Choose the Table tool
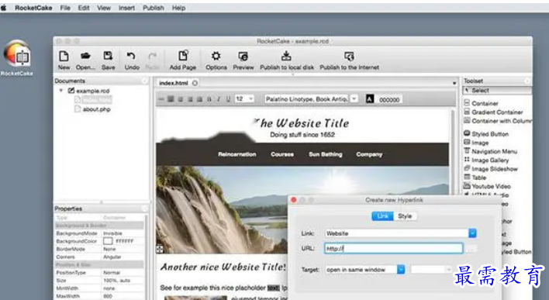 click(475, 178)
